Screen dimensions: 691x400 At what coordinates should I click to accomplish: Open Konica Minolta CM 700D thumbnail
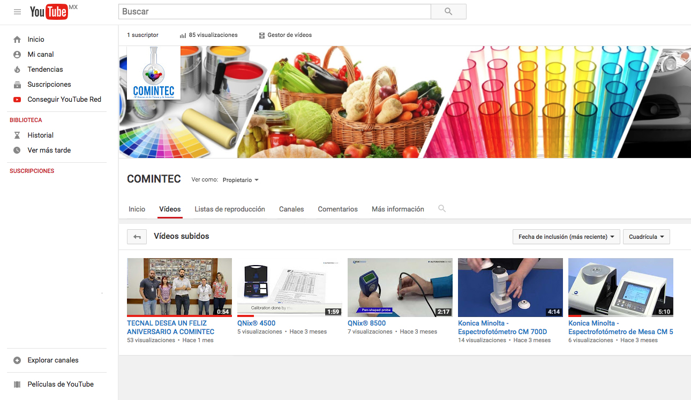coord(510,288)
